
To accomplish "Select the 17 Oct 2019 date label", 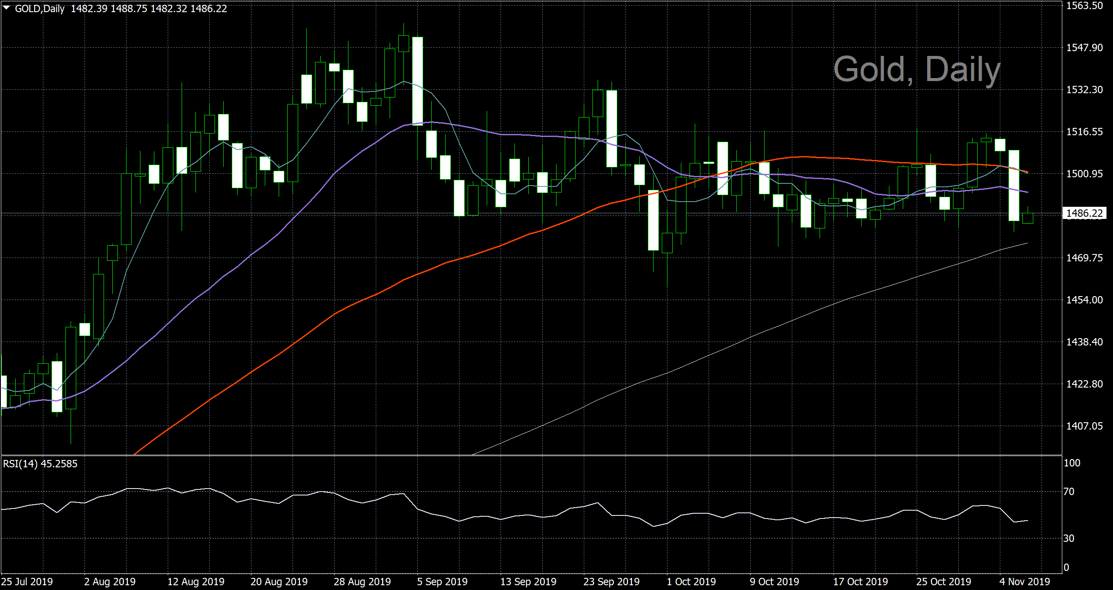I will point(860,582).
